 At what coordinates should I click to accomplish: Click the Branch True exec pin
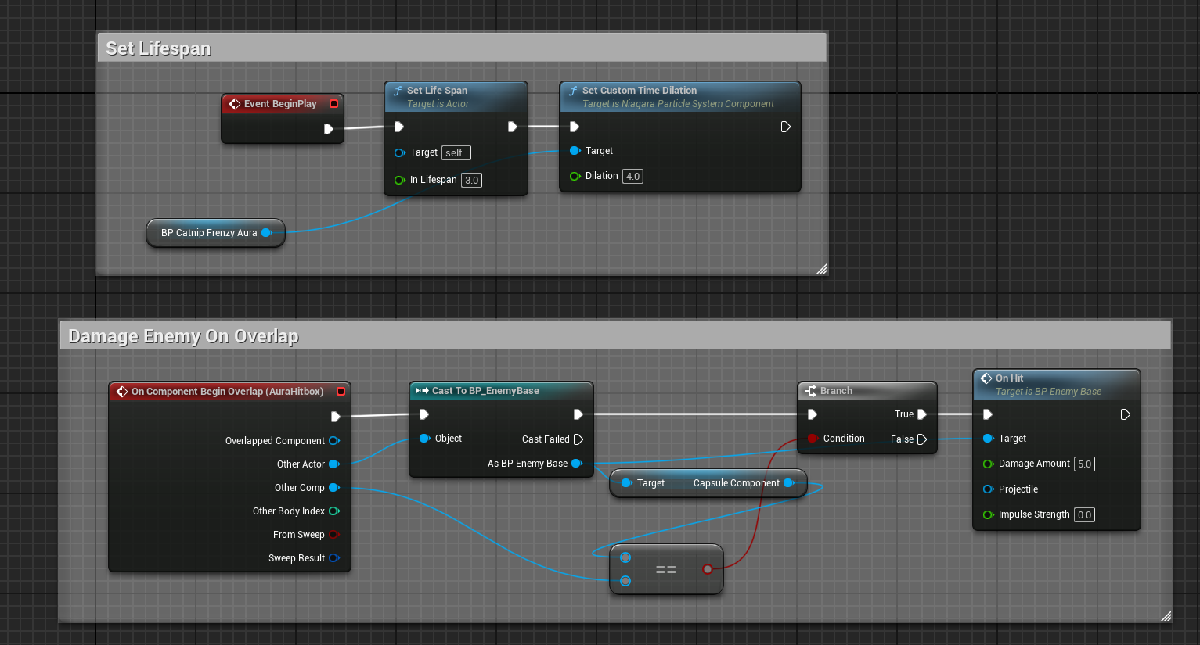pyautogui.click(x=922, y=414)
